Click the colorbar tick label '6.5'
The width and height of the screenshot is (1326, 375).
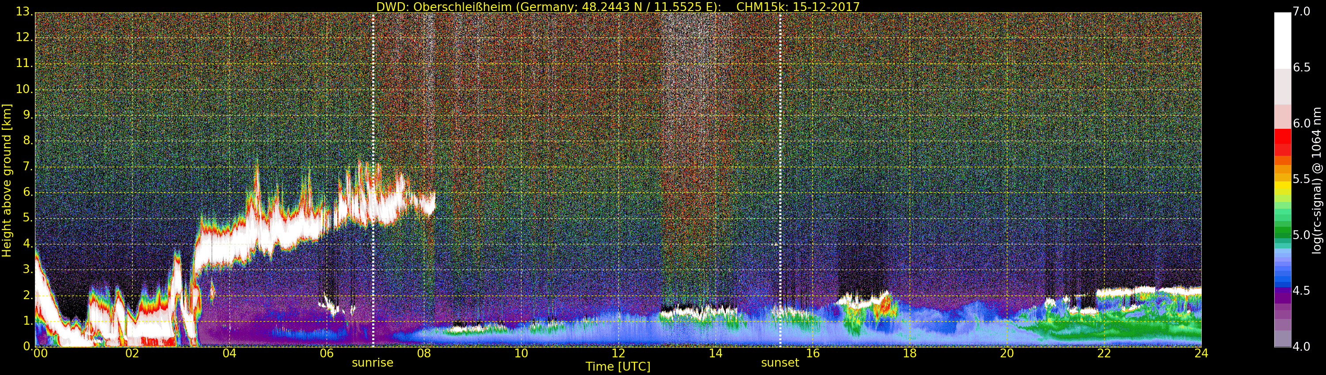point(1301,67)
